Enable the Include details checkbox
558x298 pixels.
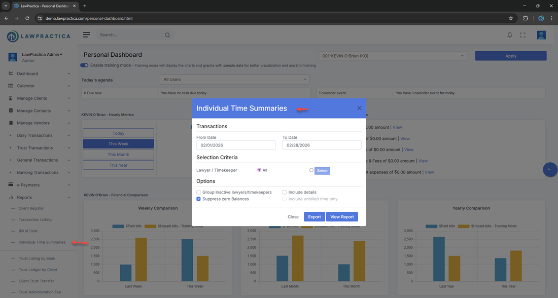point(285,193)
